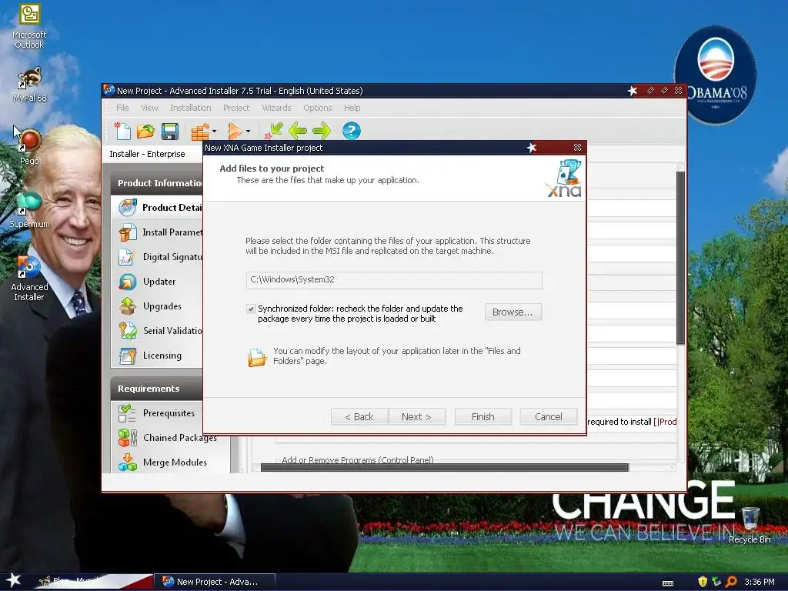Click the Open Project folder icon

pos(145,131)
